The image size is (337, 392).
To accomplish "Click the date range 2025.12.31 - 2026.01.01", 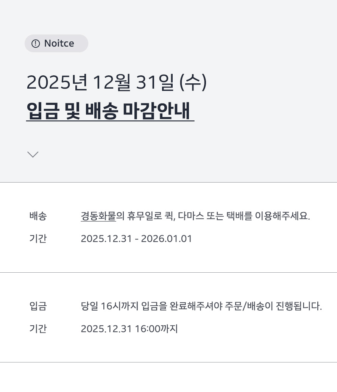I will 136,239.
